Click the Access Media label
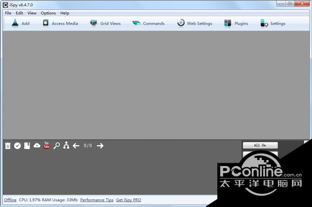Viewport: 312px width, 207px height. pyautogui.click(x=65, y=23)
